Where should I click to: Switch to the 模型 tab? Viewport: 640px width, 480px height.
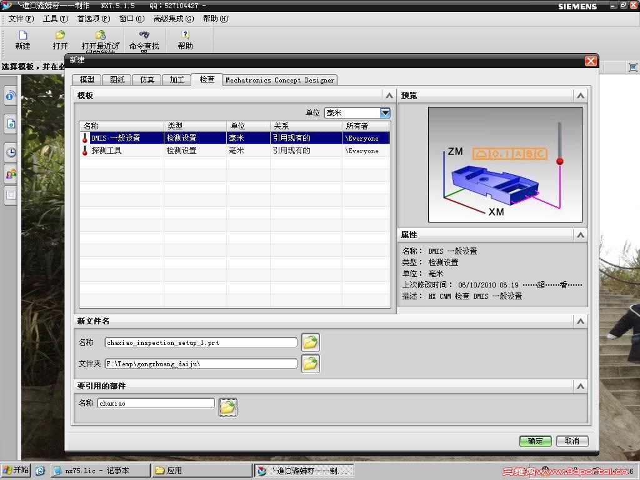coord(86,80)
